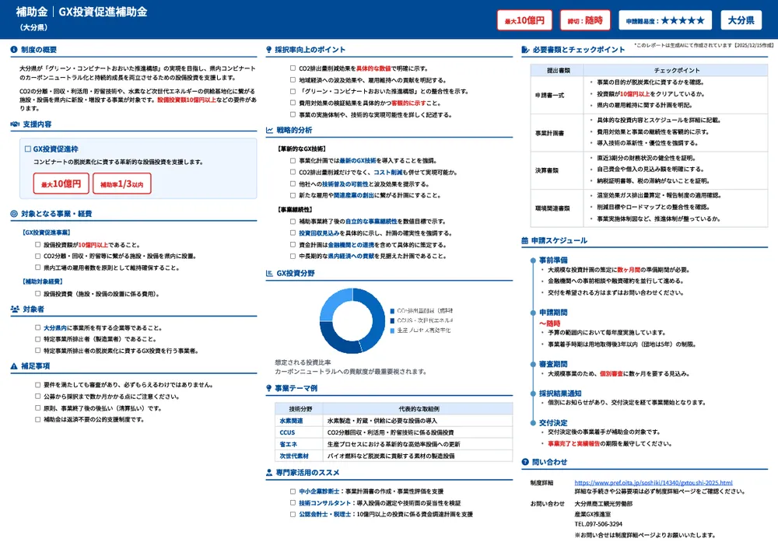Viewport: 778px width, 549px height.
Task: Click the 大分県 button in the header
Action: tap(741, 19)
